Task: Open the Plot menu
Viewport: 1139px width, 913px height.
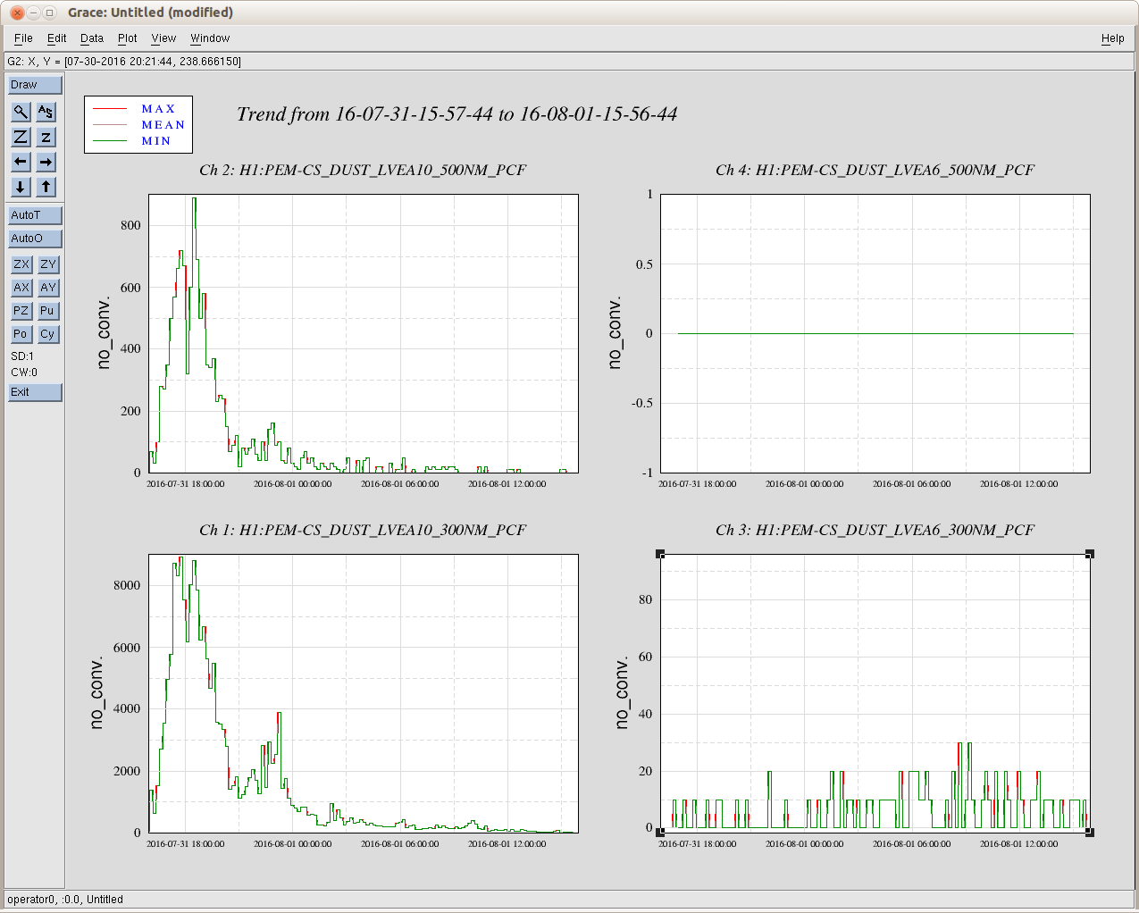Action: pos(128,38)
